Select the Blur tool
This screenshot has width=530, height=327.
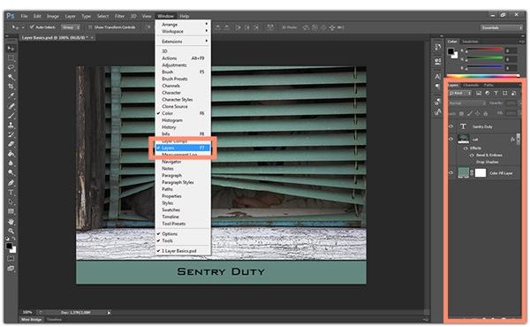pyautogui.click(x=11, y=163)
